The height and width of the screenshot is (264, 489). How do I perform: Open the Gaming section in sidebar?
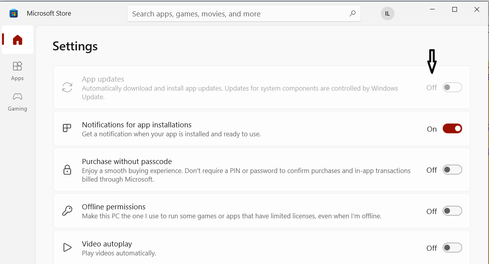point(18,102)
